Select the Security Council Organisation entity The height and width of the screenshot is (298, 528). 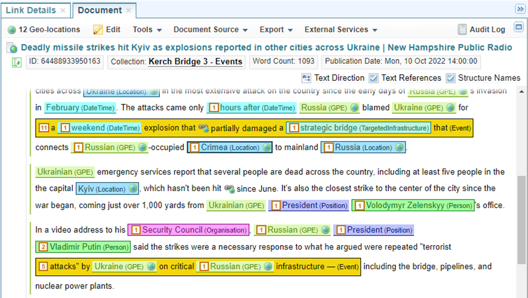click(188, 230)
